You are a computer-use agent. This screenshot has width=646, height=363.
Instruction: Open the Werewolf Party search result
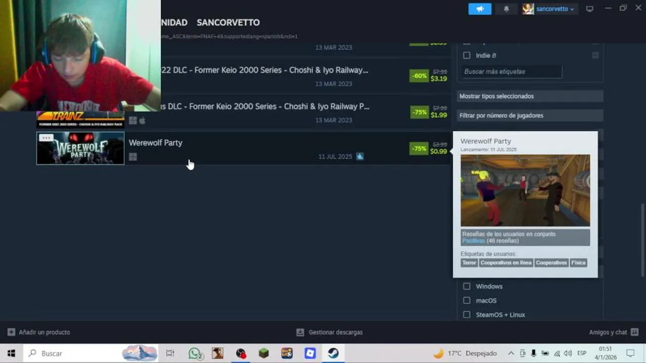243,148
